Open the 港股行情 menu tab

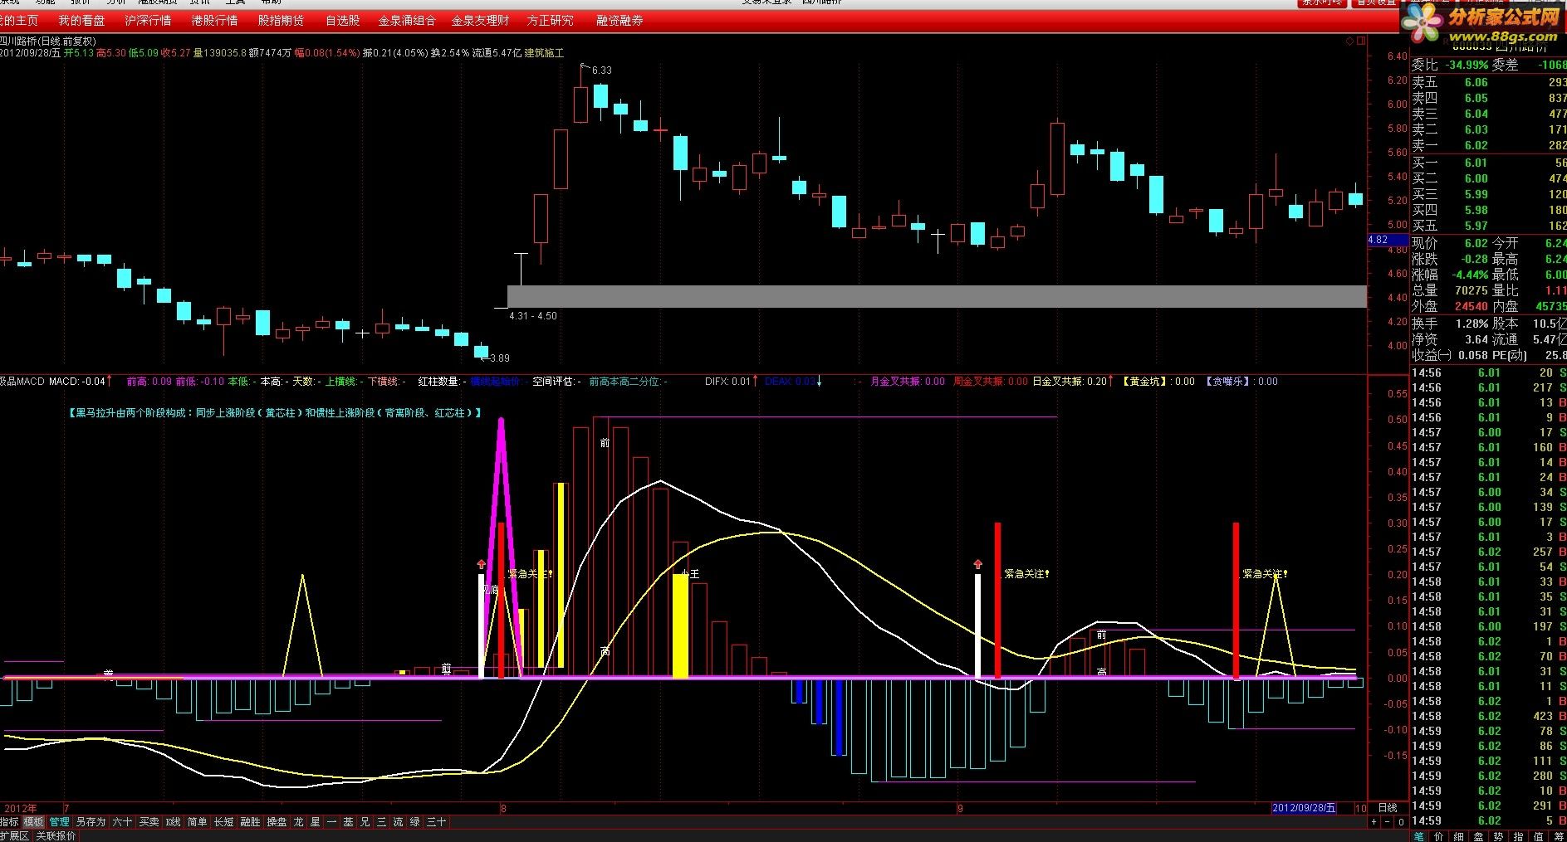click(x=214, y=20)
